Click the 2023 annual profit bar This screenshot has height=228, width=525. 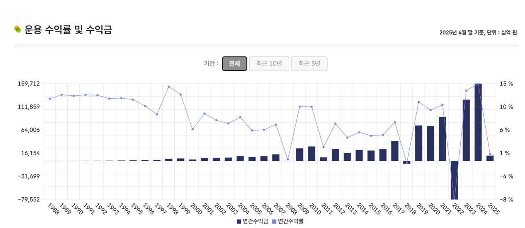pyautogui.click(x=466, y=130)
